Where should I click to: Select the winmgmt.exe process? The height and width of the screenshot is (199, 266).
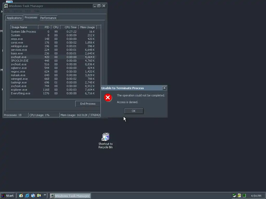pos(53,79)
